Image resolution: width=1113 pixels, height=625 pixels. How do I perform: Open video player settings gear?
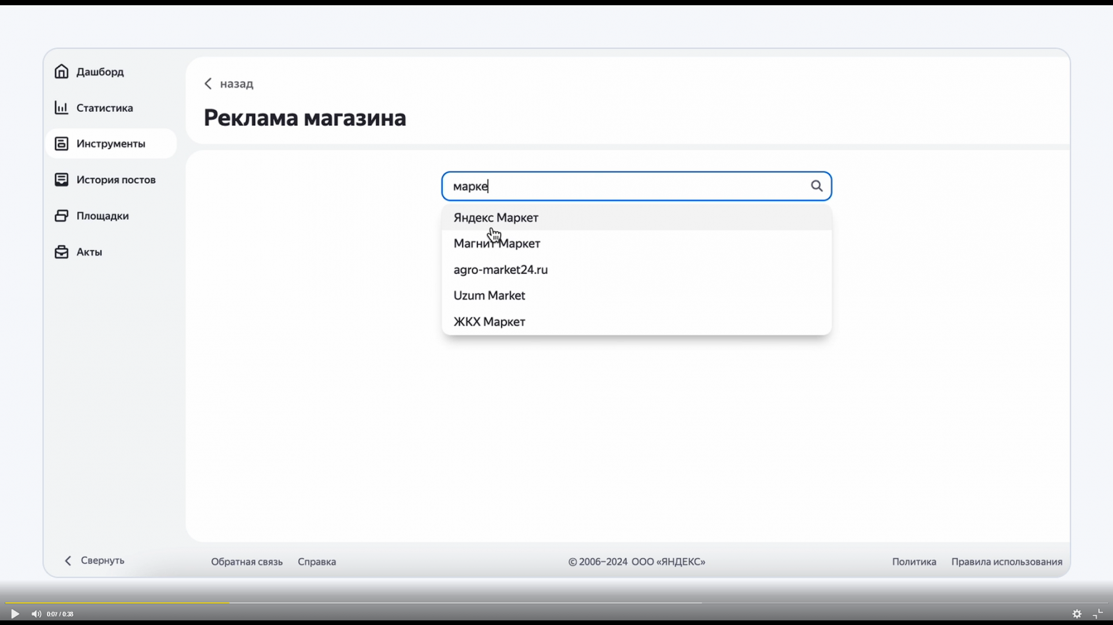[x=1077, y=614]
